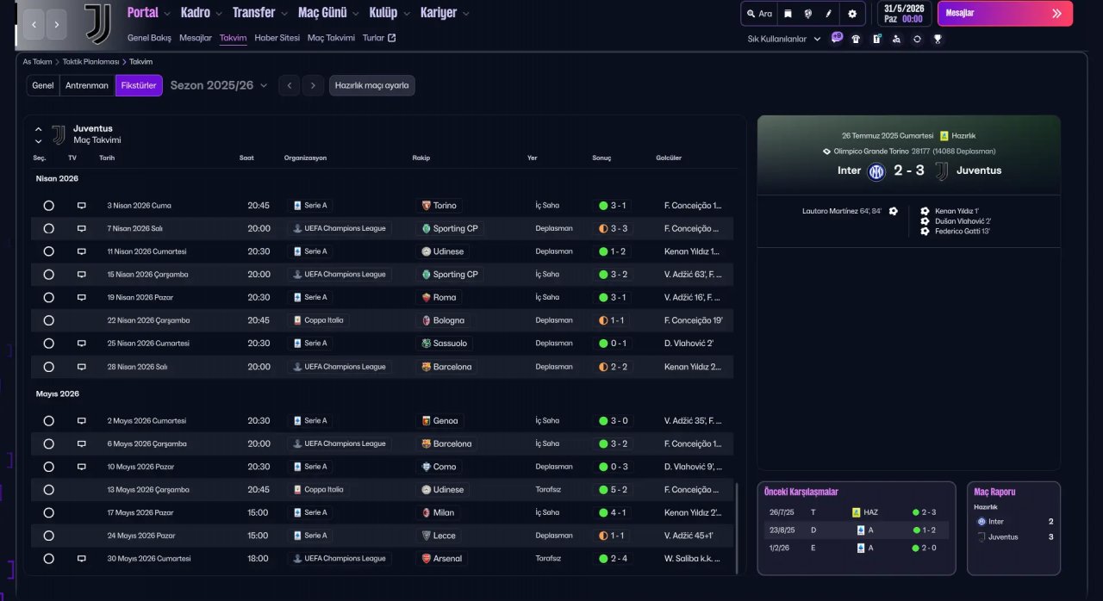This screenshot has height=601, width=1103.
Task: Expand the Sık Kullanılanlar dropdown
Action: click(784, 39)
